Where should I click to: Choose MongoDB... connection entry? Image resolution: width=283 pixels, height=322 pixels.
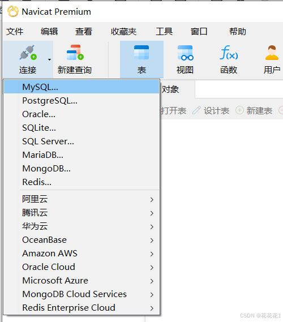point(82,169)
